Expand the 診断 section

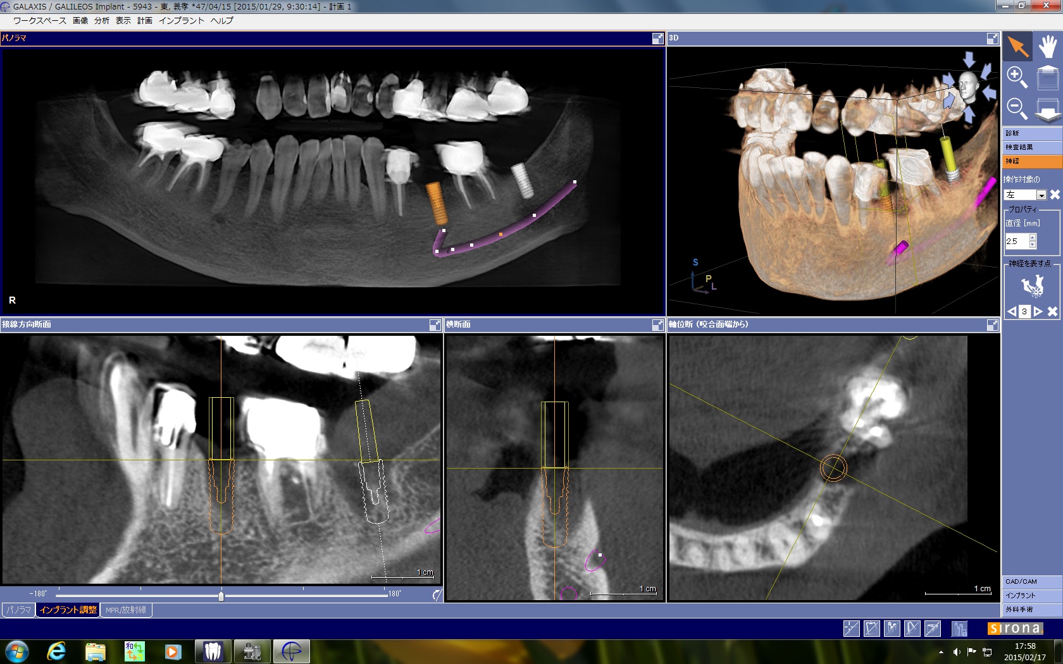(1031, 133)
